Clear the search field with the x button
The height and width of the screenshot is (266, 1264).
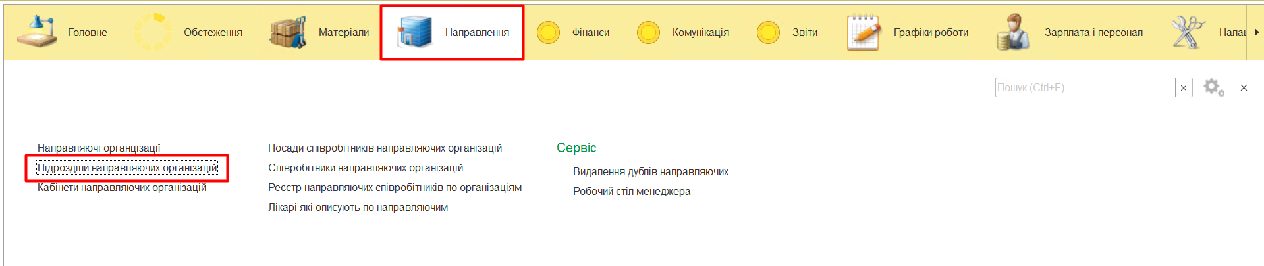point(1184,87)
